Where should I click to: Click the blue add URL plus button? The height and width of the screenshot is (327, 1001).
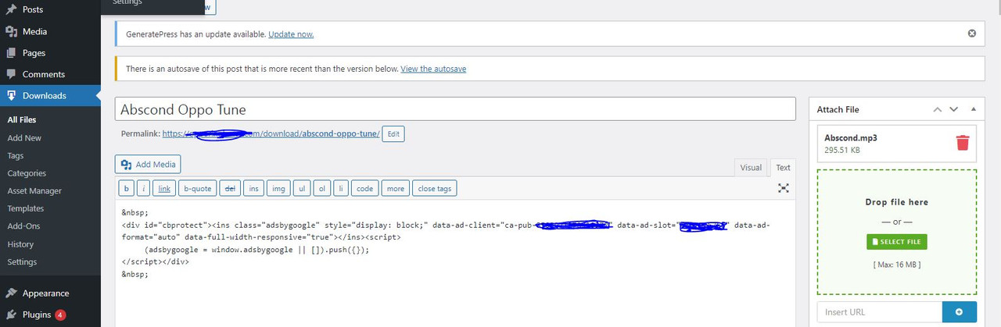[960, 312]
